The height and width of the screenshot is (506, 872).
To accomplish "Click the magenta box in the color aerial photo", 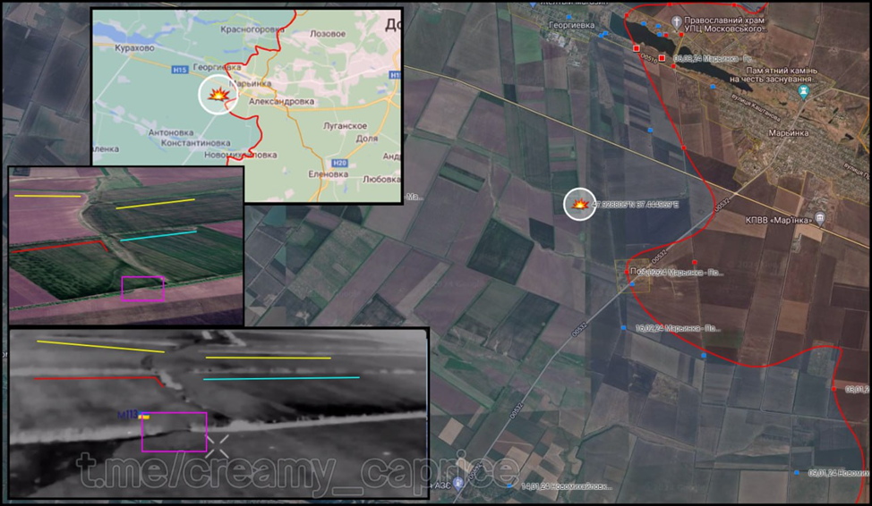I will [143, 289].
